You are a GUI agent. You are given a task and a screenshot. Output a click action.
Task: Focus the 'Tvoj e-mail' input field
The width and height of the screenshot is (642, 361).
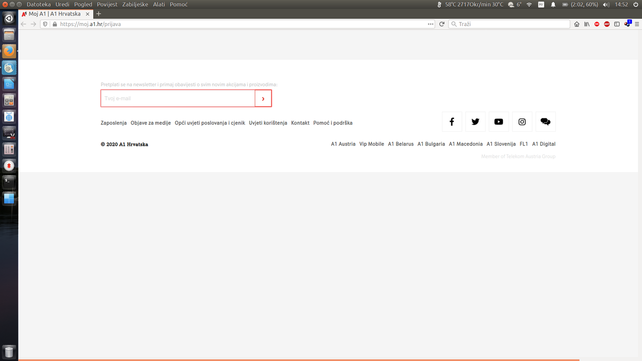coord(178,99)
